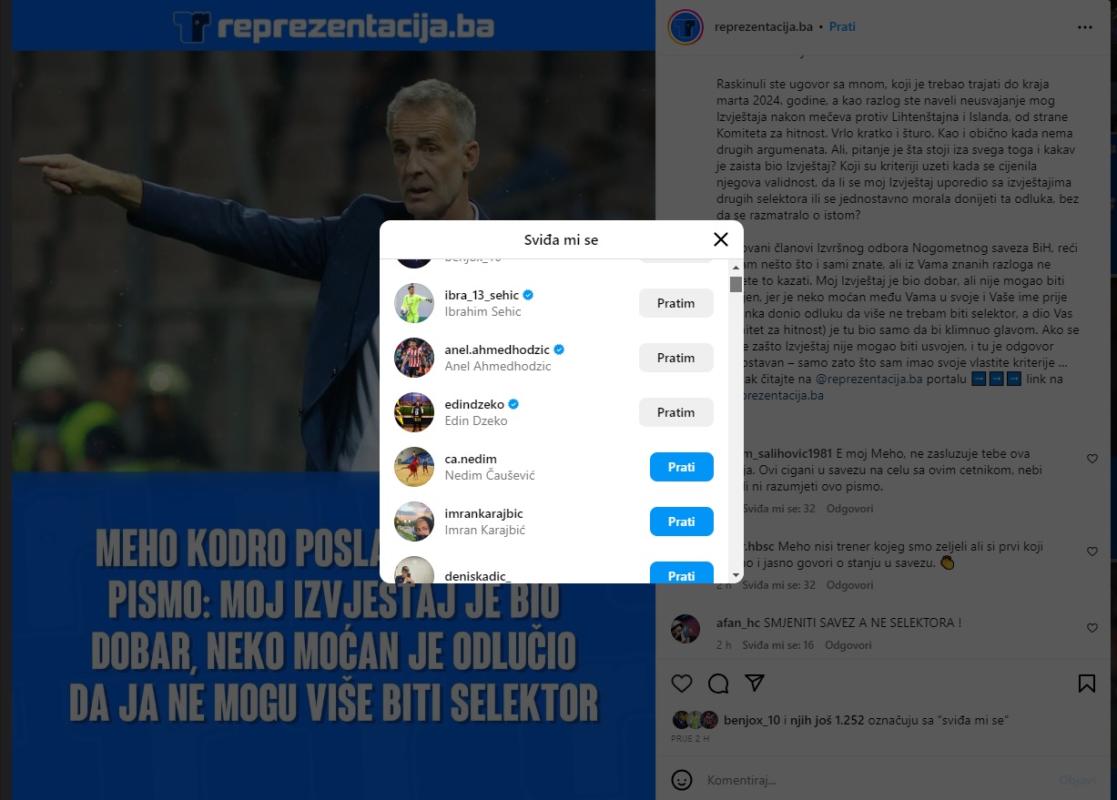Save the post with bookmark icon
Viewport: 1117px width, 800px height.
click(1087, 683)
